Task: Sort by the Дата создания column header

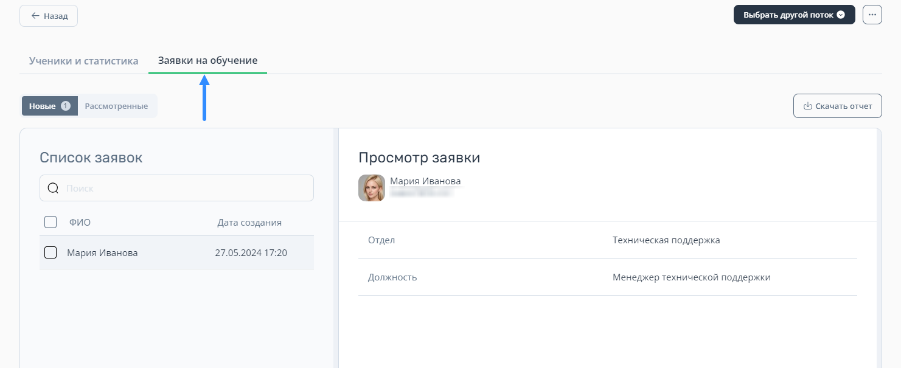Action: (249, 223)
